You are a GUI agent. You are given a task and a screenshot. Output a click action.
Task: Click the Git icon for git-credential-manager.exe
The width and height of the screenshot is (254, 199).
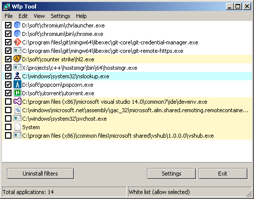coord(17,42)
